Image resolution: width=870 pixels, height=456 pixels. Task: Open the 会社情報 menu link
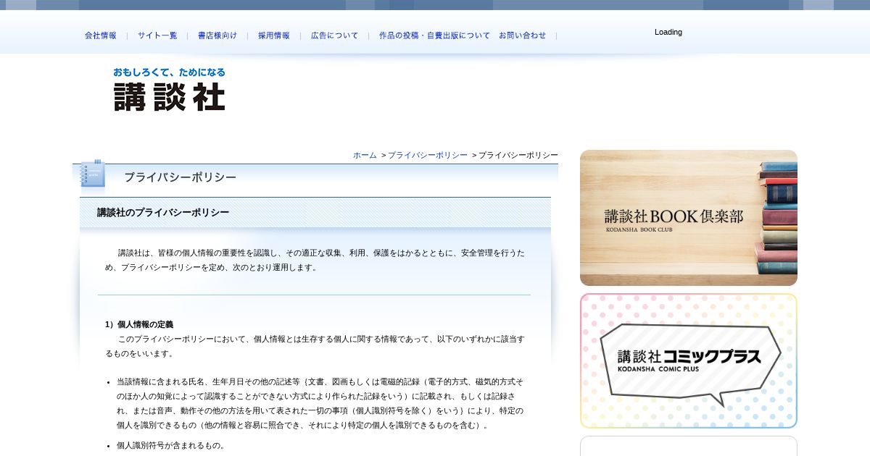point(101,35)
